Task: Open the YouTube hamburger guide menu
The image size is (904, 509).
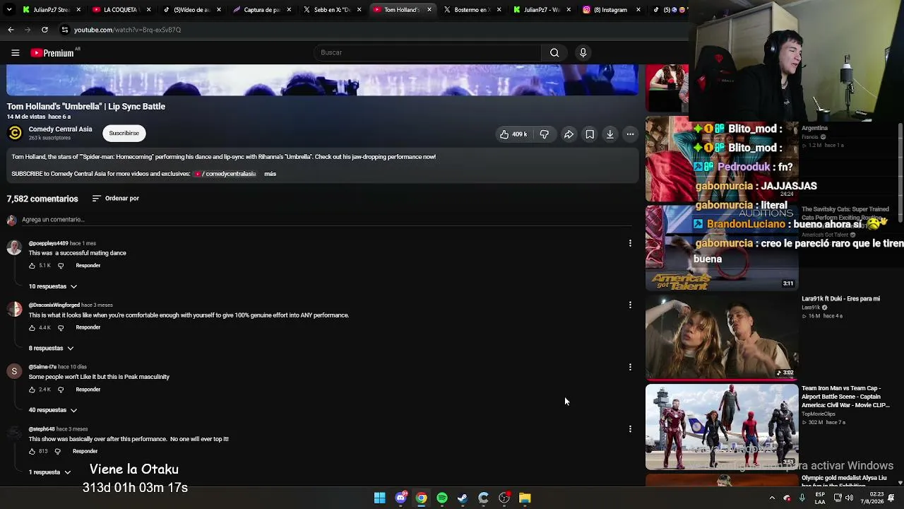Action: [x=15, y=52]
